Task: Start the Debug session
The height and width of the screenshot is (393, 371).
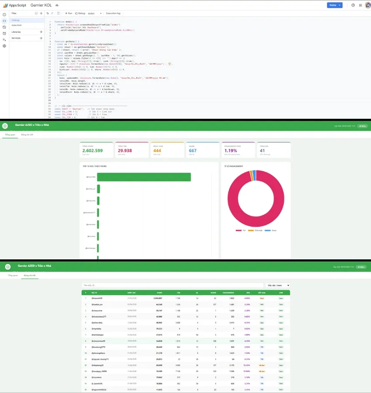Action: pos(80,13)
